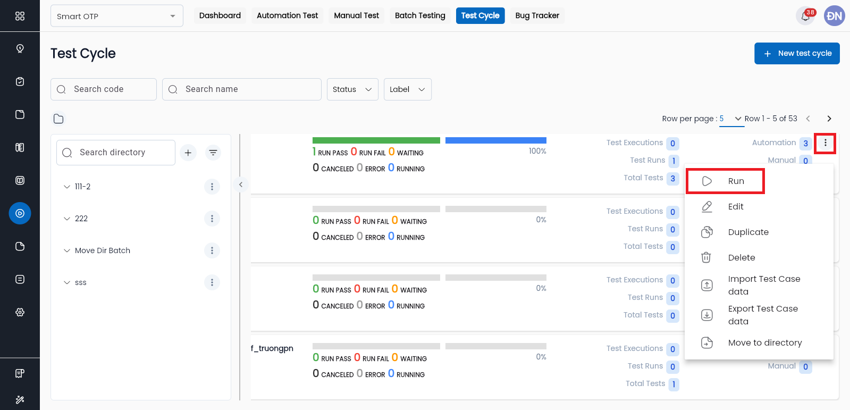Screen dimensions: 850x410
Task: Select Move to directory menu option
Action: point(764,343)
